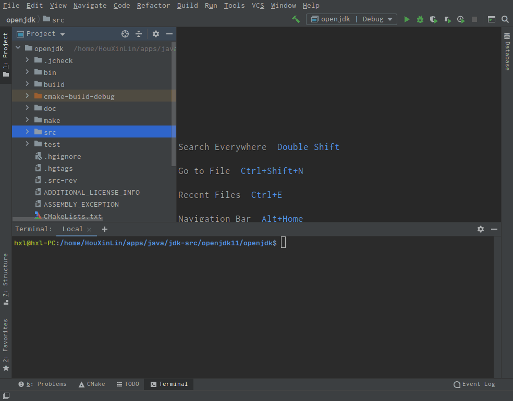This screenshot has height=401, width=513.
Task: Open the Help menu
Action: (x=311, y=6)
